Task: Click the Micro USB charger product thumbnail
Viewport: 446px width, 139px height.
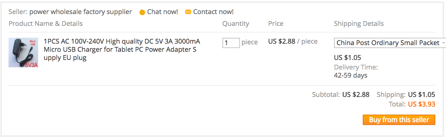Action: tap(23, 52)
